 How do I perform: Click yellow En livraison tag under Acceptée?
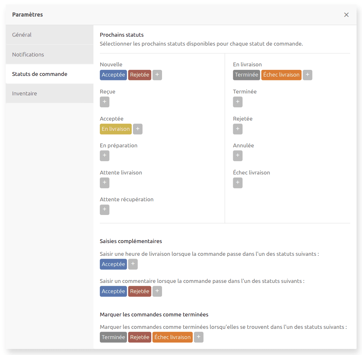click(x=115, y=129)
